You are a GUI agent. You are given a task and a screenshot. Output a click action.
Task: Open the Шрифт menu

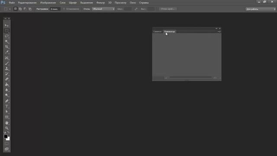click(73, 3)
